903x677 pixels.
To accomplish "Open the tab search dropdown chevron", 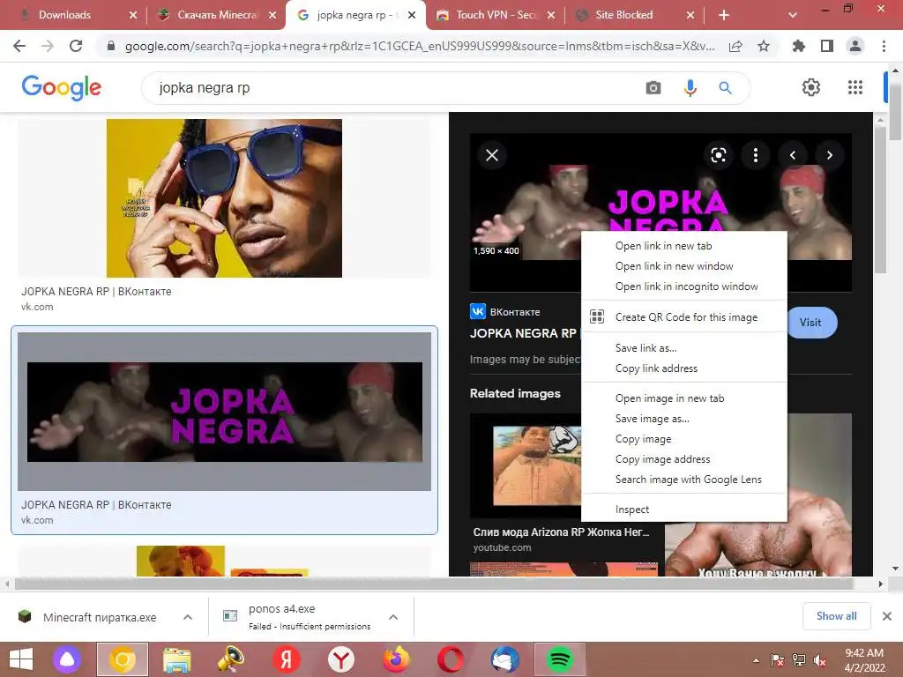I will click(x=793, y=15).
